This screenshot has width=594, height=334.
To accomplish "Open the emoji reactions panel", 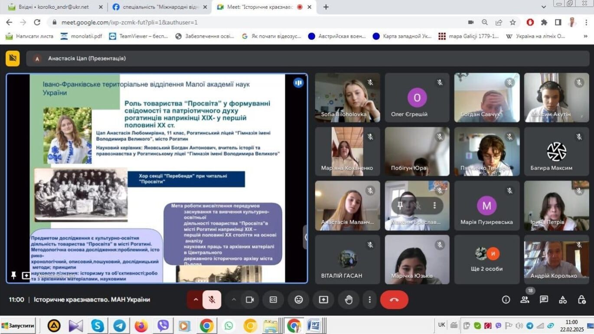I will 298,300.
